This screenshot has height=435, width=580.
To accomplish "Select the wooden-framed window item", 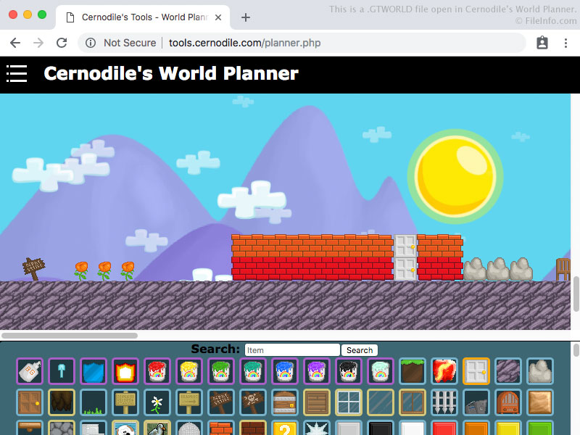I will (x=412, y=402).
